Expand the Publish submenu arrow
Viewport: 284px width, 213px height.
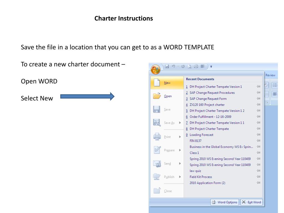180,177
